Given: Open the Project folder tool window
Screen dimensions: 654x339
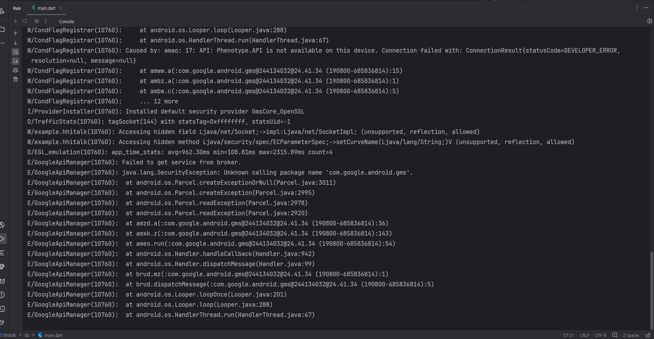Looking at the screenshot, I should tap(2, 29).
